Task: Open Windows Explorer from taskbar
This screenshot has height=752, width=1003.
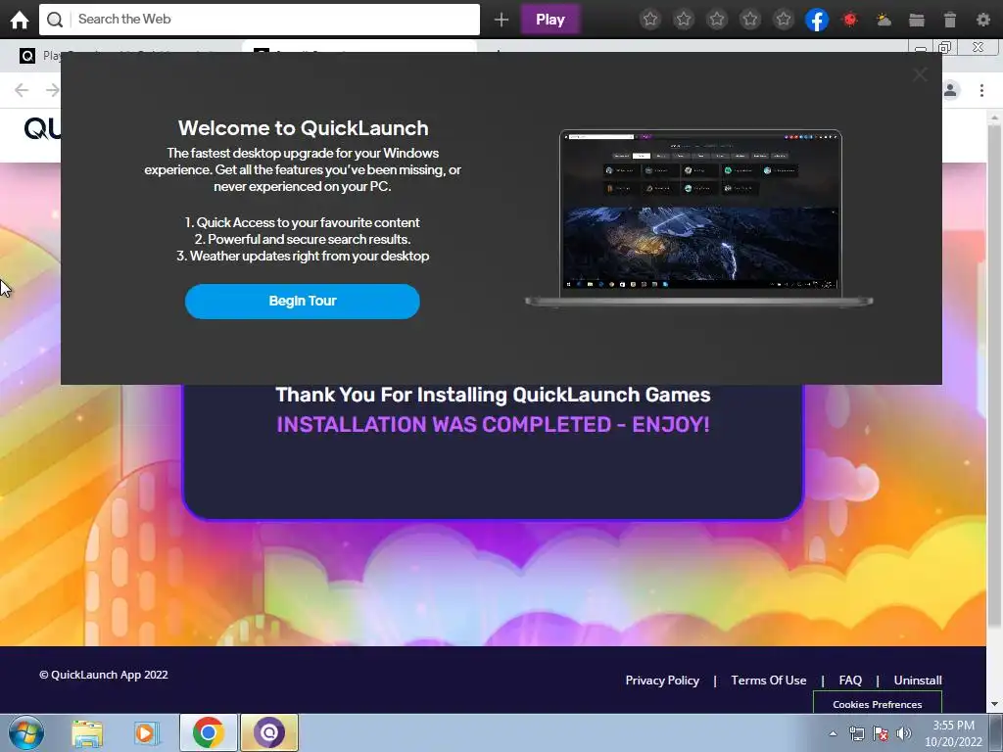Action: coord(87,732)
